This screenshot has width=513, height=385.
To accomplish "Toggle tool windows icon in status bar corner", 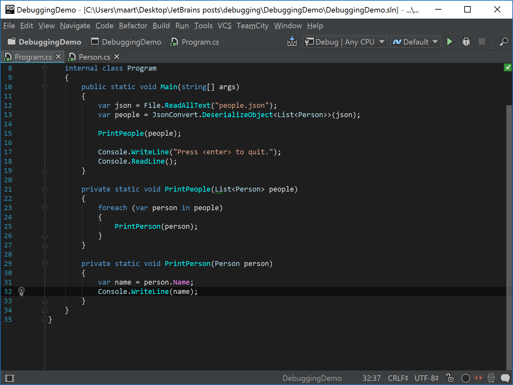I will tap(10, 378).
